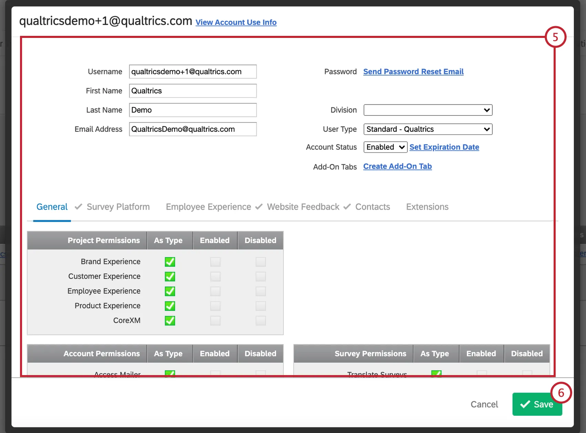This screenshot has width=586, height=433.
Task: Switch to the Extensions tab
Action: pyautogui.click(x=427, y=207)
